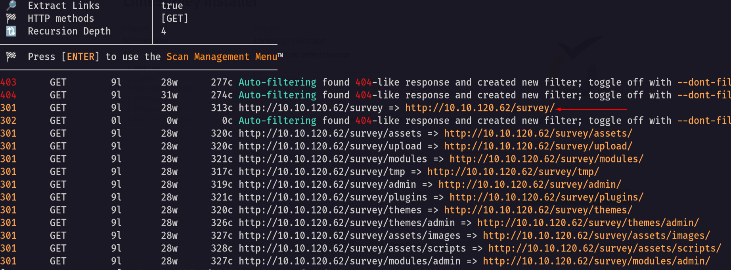Open the survey/admin/ redirect URL
This screenshot has height=270, width=731.
(x=530, y=185)
